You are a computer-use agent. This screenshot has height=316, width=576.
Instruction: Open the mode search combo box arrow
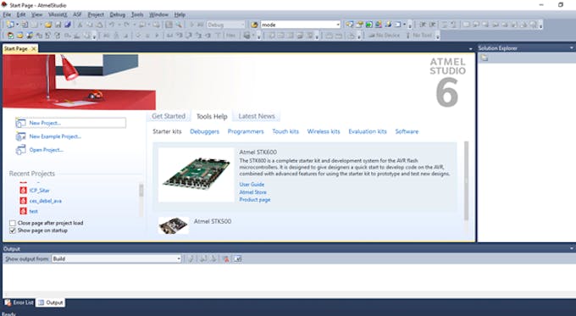[338, 25]
